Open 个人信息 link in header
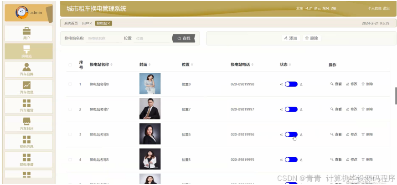Image resolution: width=397 pixels, height=185 pixels. [x=375, y=8]
